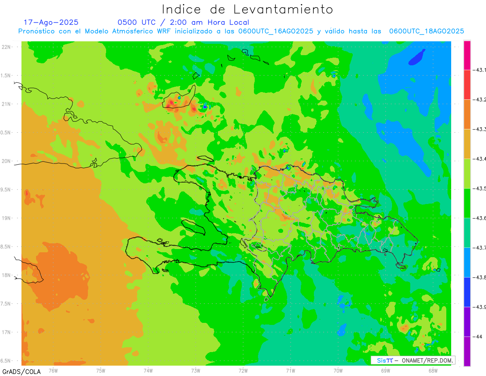Click the colorbar value "-43.4"
The image size is (486, 376).
pyautogui.click(x=480, y=159)
